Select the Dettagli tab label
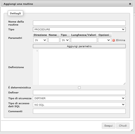Screen dimensions: 135x134 (15, 13)
